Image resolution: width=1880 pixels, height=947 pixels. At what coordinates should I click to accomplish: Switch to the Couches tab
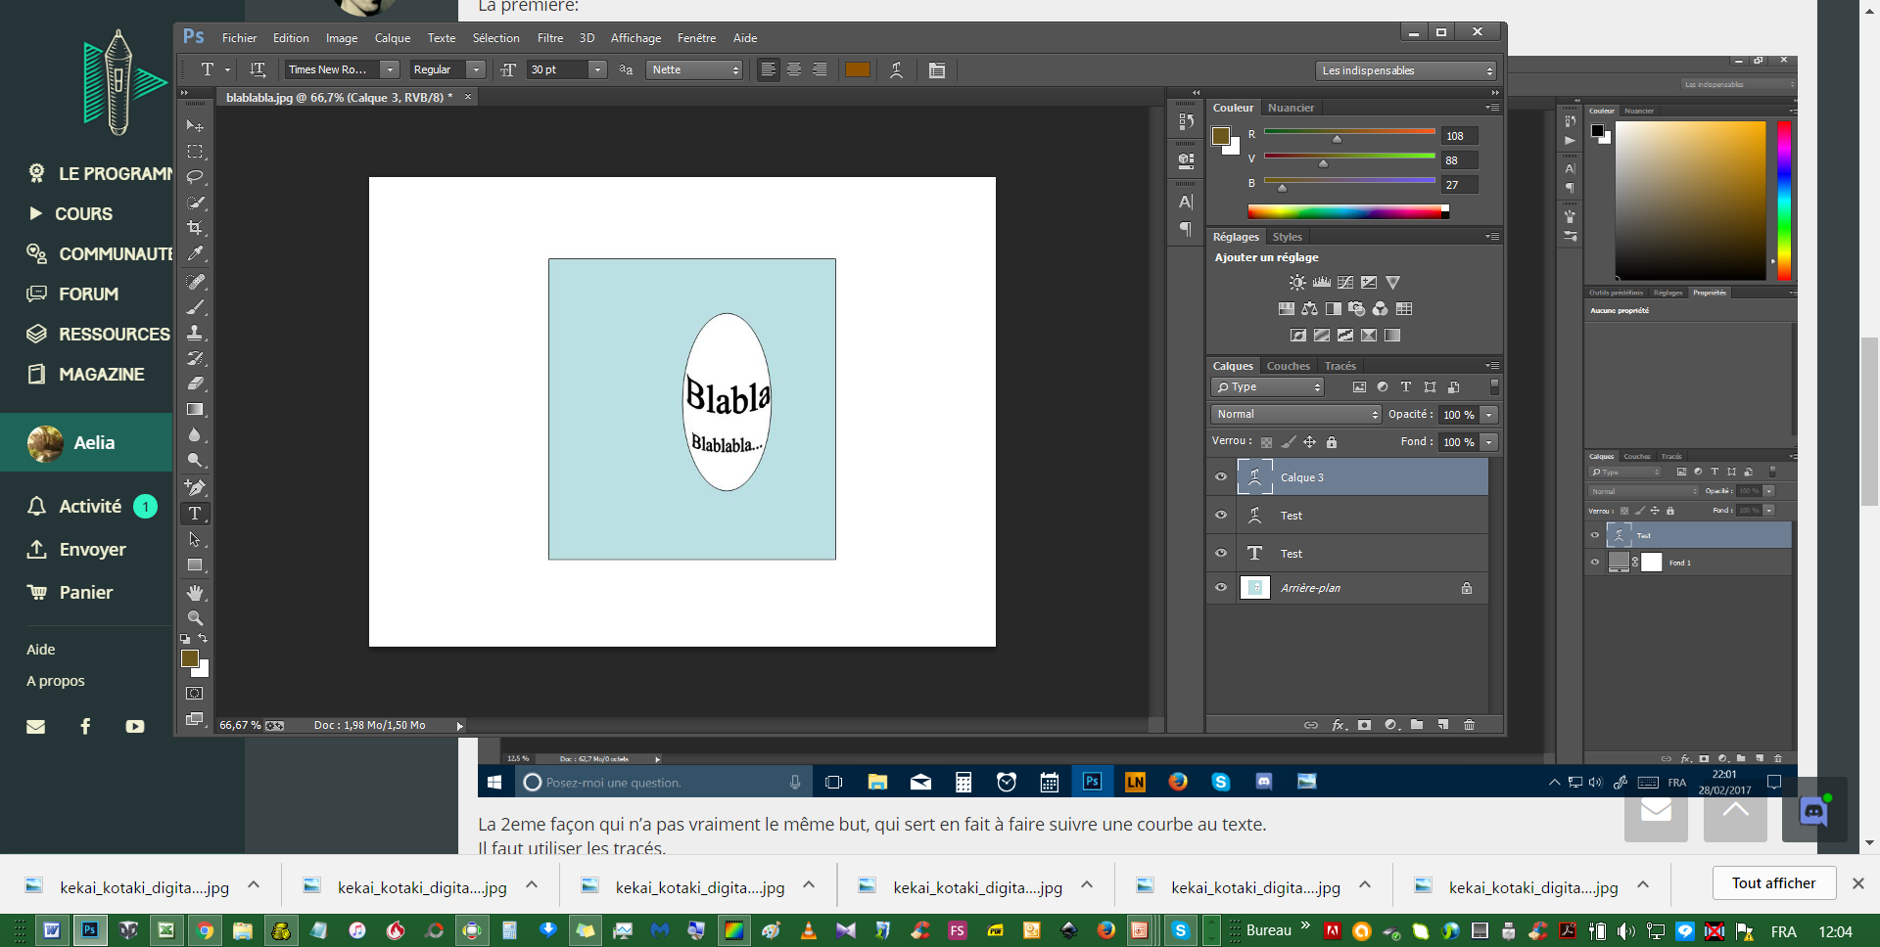pyautogui.click(x=1288, y=366)
